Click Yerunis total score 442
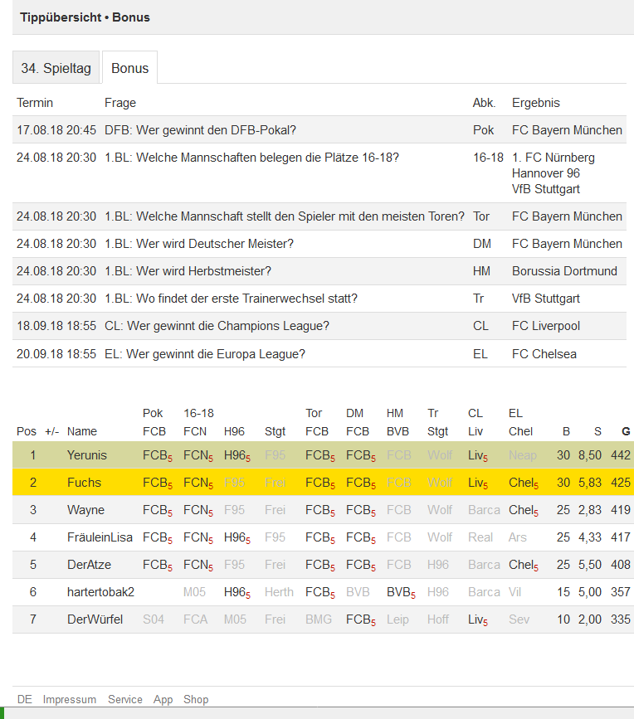Image resolution: width=634 pixels, height=719 pixels. (621, 455)
